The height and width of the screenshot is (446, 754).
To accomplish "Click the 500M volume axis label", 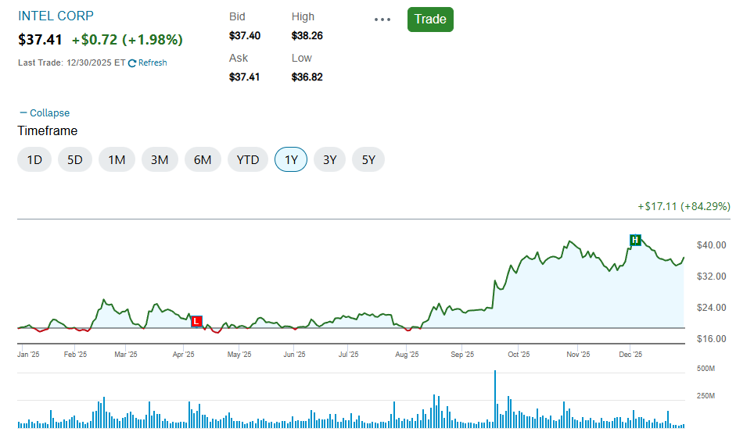I will [x=706, y=369].
